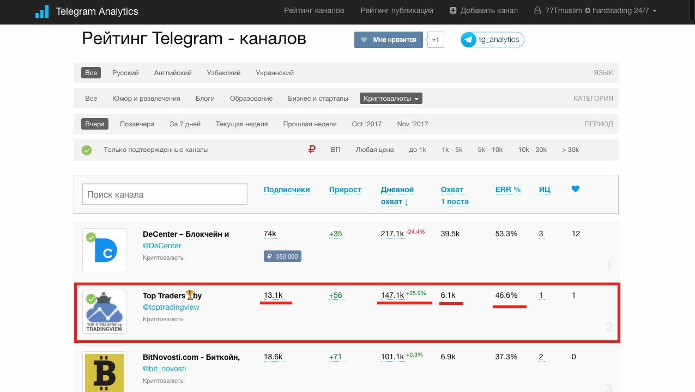Open the @bit_novosti channel link

click(x=164, y=369)
